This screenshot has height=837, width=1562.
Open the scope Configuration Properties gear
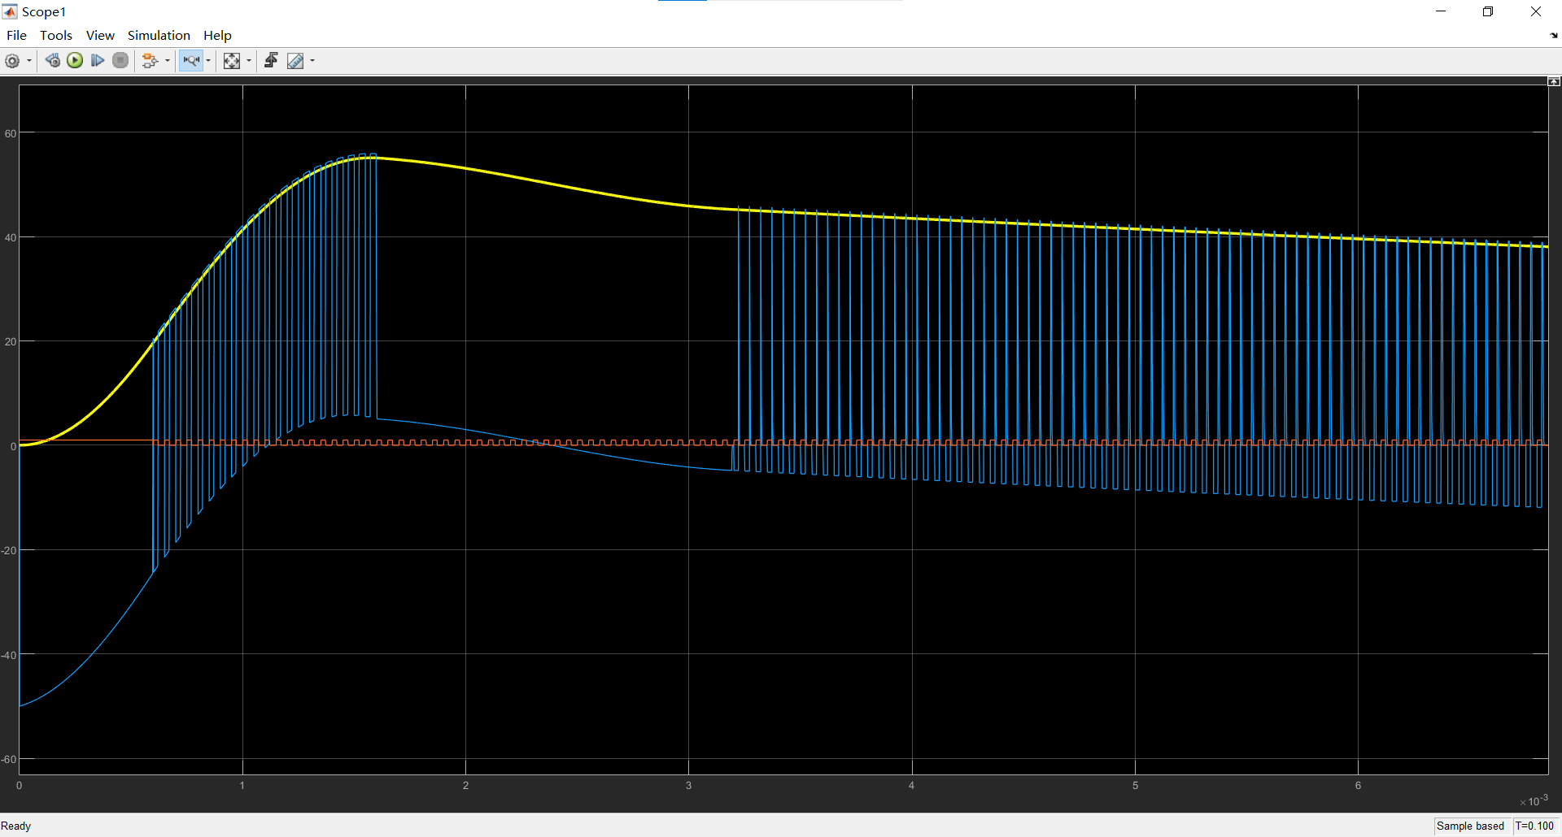pos(12,61)
